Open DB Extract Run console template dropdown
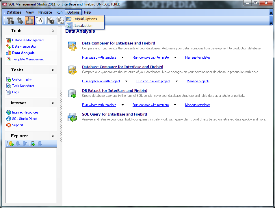 click(175, 105)
